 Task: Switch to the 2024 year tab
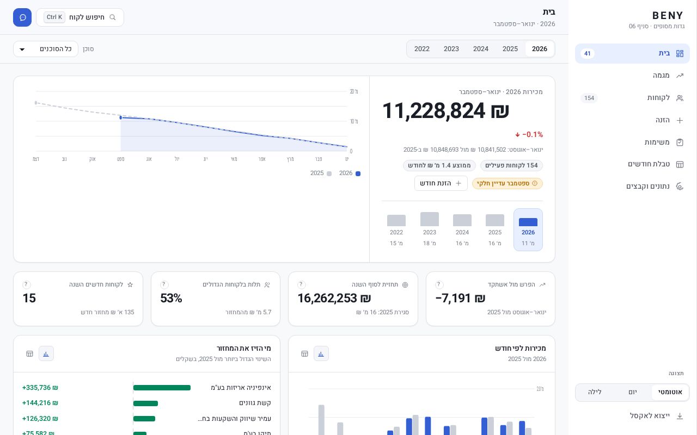click(x=481, y=49)
